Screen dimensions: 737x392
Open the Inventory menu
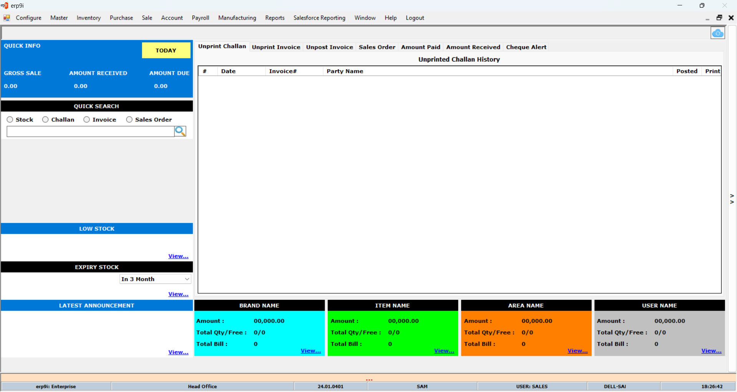[x=88, y=18]
